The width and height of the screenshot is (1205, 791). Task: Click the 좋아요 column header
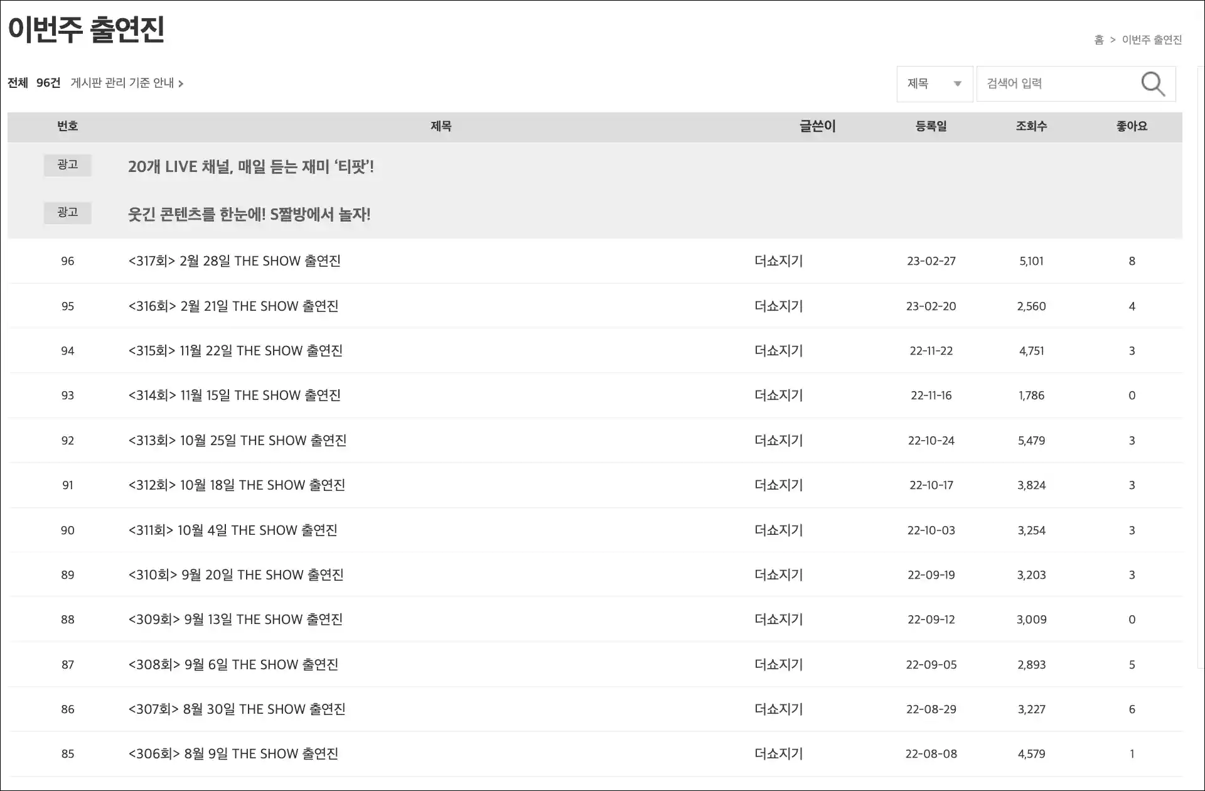point(1132,126)
